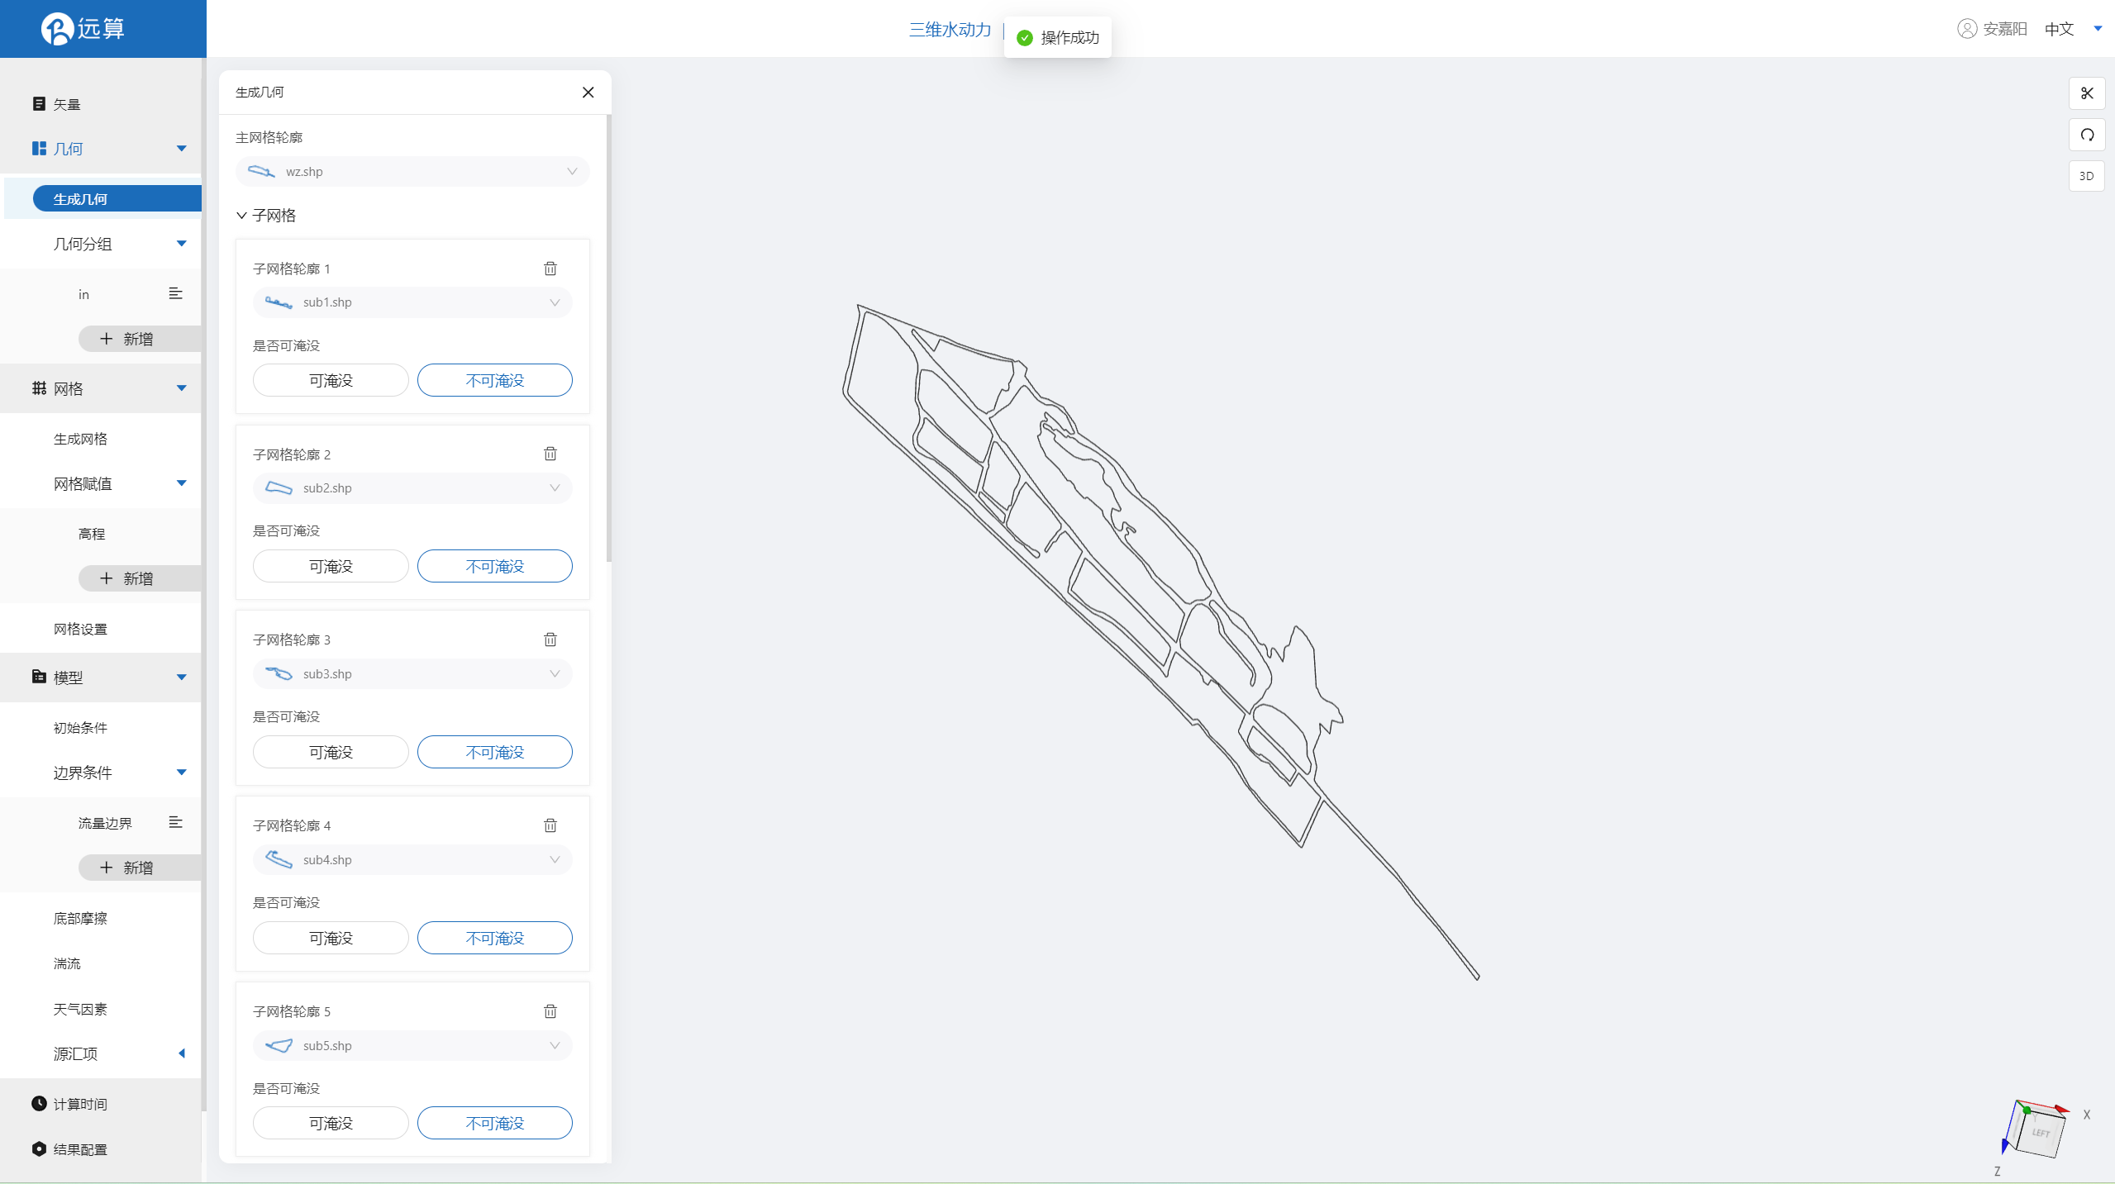
Task: Set sub-grid 4 to 不可淹没
Action: coord(494,938)
